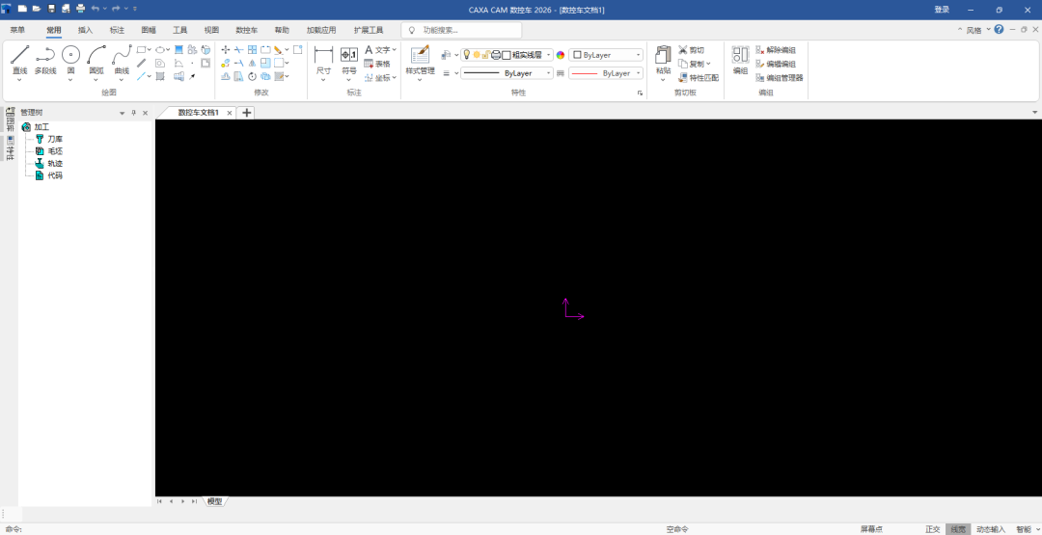Click the gradient fill icon in 绘图
1042x535 pixels.
pos(178,50)
